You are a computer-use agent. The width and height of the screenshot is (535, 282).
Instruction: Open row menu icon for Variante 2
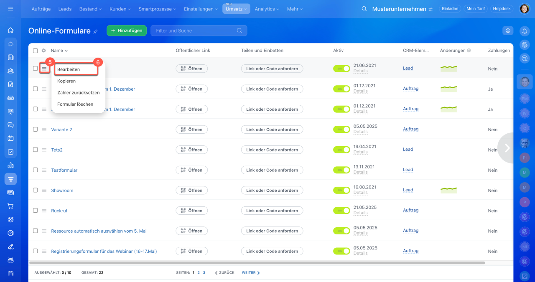point(44,130)
